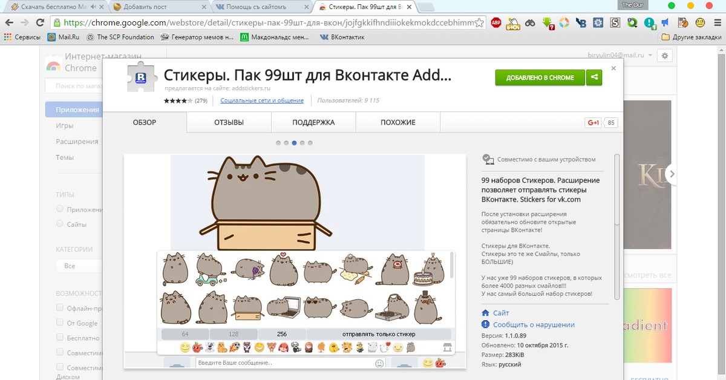Click the Совместимо с вашим устройством icon
This screenshot has width=726, height=380.
click(488, 160)
